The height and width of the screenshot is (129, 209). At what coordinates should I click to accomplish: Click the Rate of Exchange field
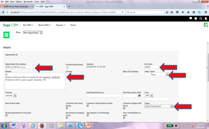click(x=128, y=75)
